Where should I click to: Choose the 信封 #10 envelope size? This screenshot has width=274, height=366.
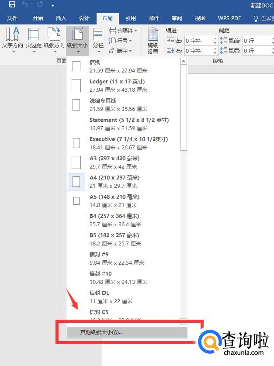click(123, 277)
